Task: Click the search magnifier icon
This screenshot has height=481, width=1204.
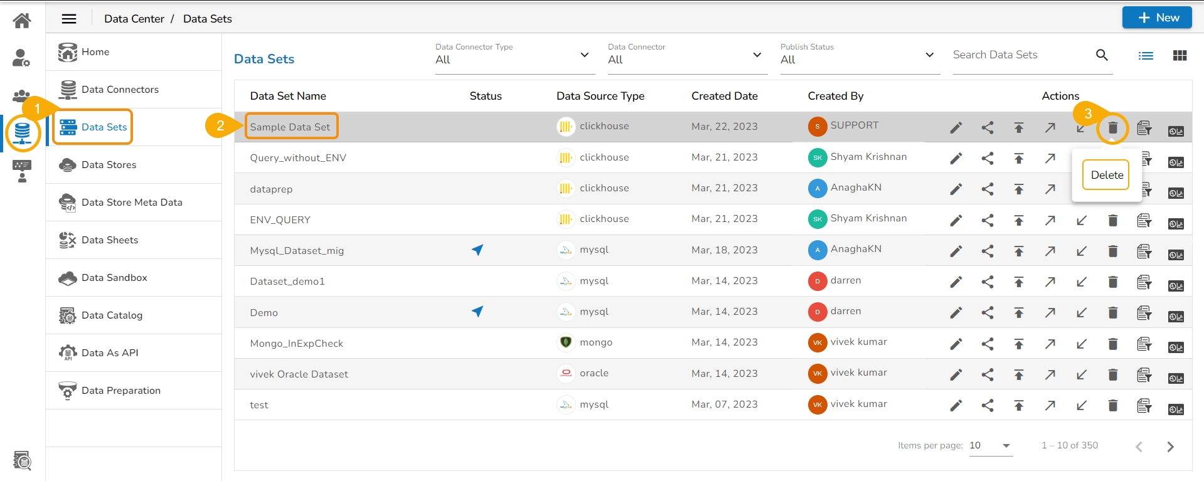Action: pos(1101,55)
